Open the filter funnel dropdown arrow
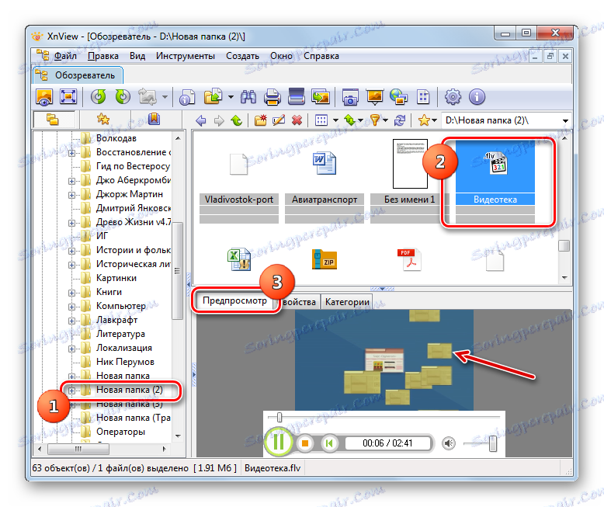This screenshot has width=604, height=507. click(385, 120)
